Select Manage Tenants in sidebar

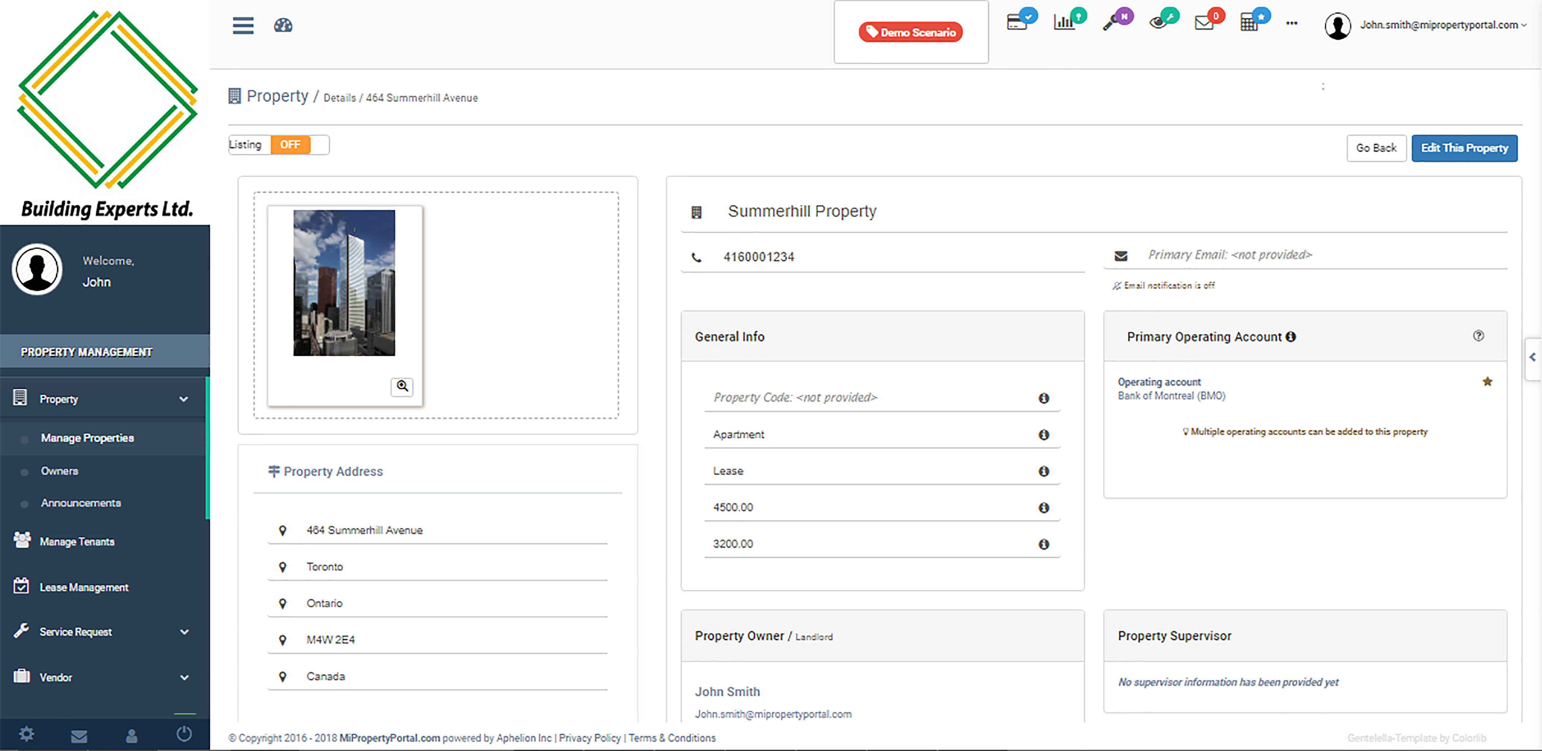pos(77,542)
